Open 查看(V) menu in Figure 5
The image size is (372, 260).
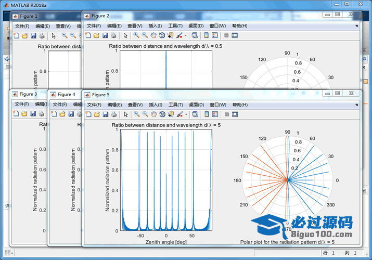pos(135,105)
